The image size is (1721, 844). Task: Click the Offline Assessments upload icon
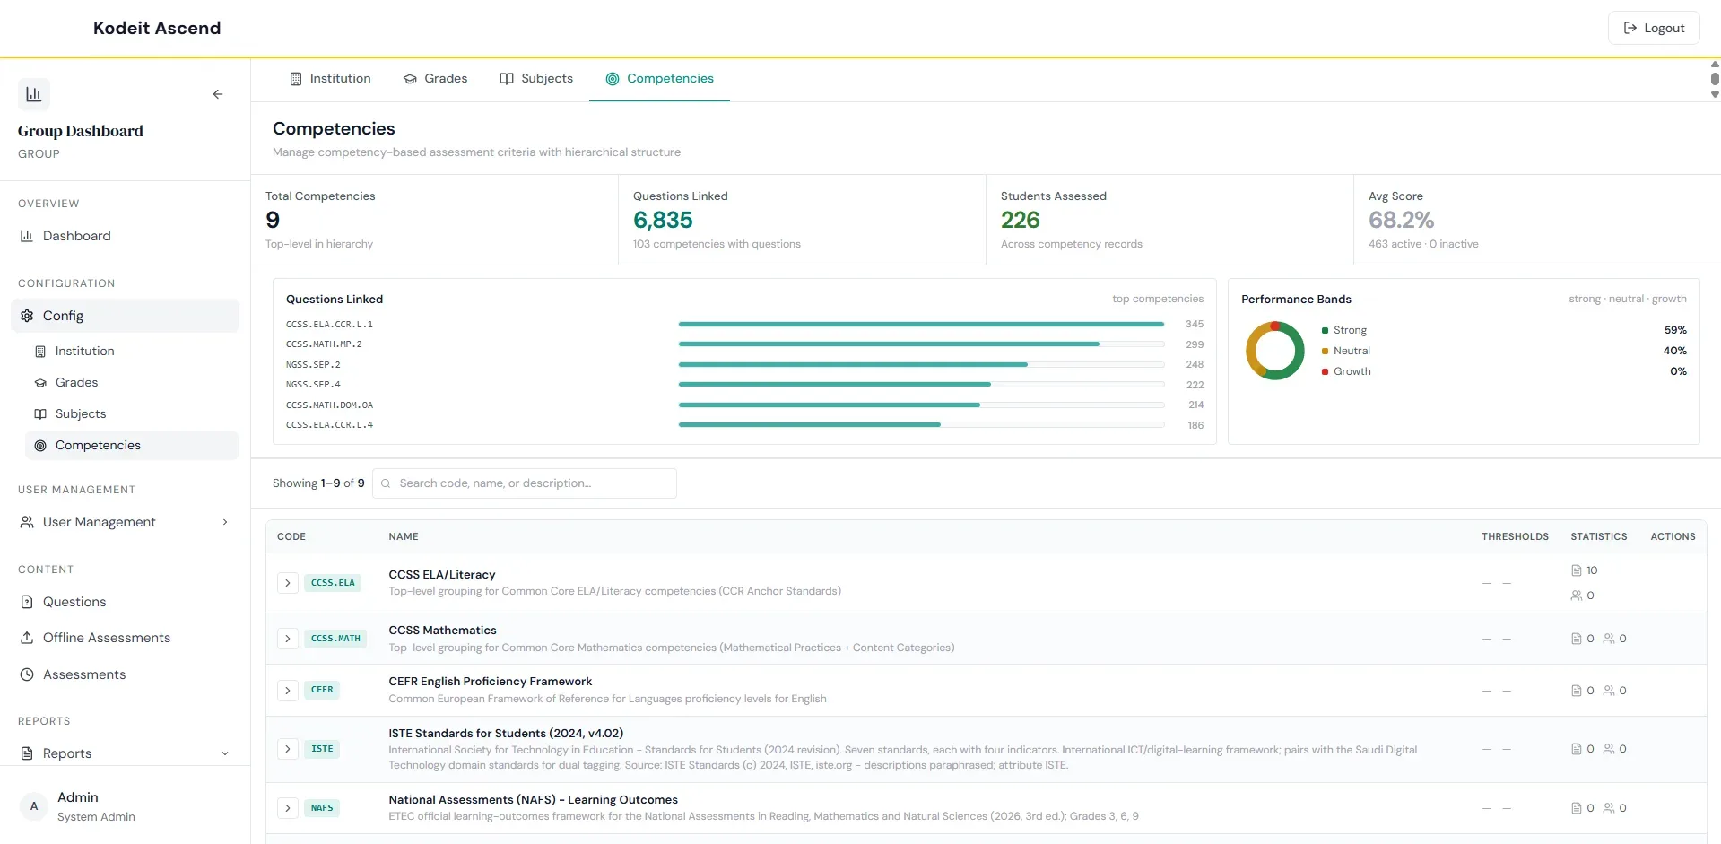[x=27, y=638]
